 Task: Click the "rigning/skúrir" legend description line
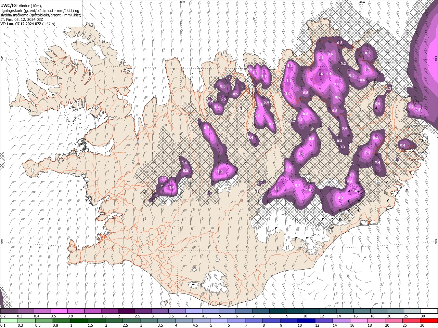point(39,11)
